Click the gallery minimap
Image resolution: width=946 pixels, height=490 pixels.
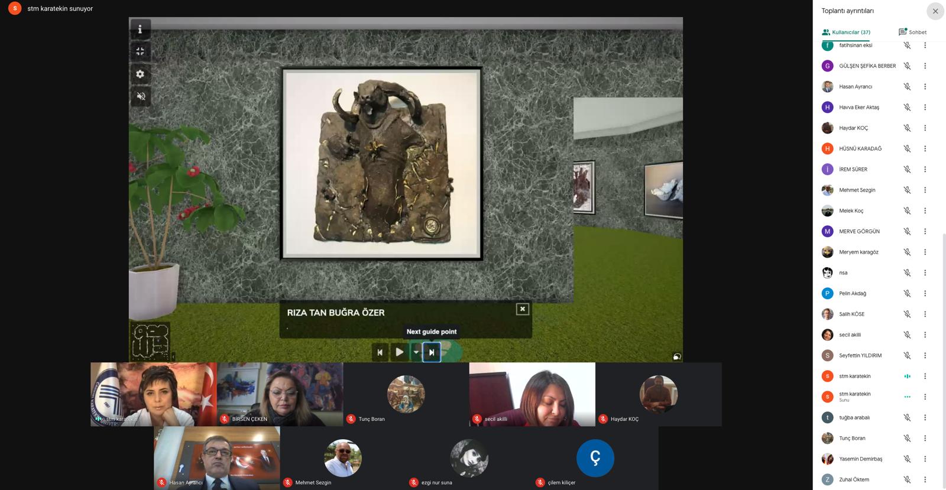pos(150,341)
